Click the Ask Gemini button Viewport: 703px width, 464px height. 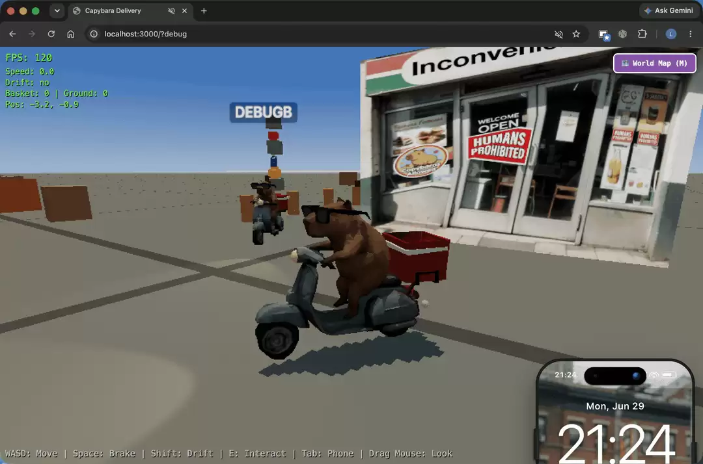669,11
